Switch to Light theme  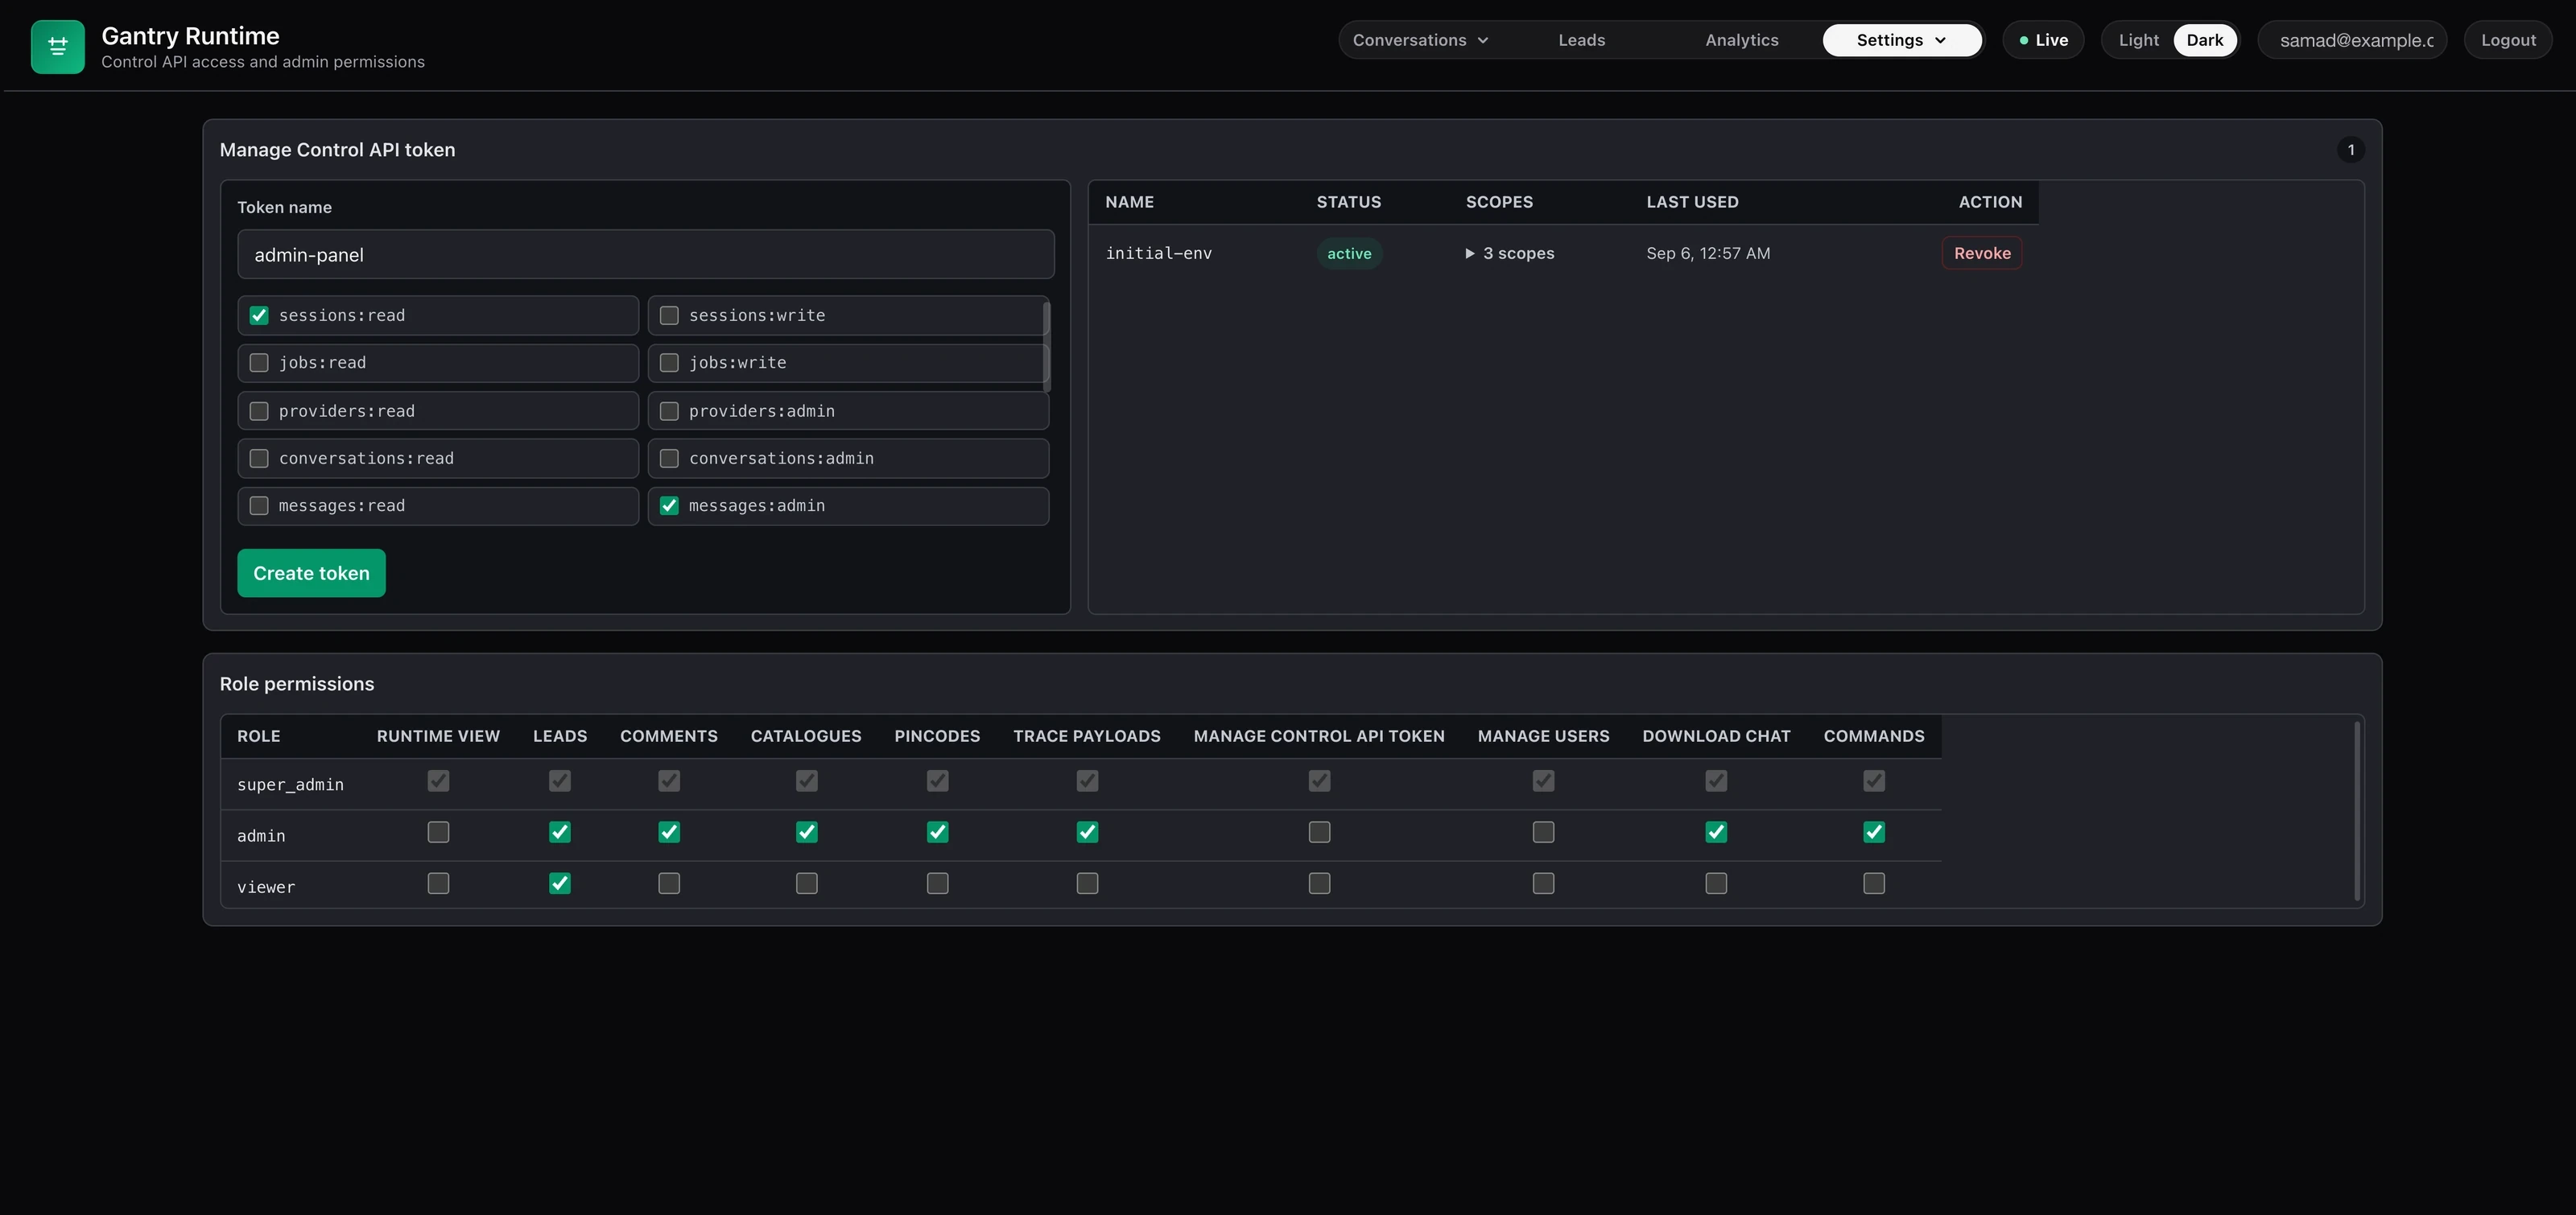point(2138,40)
